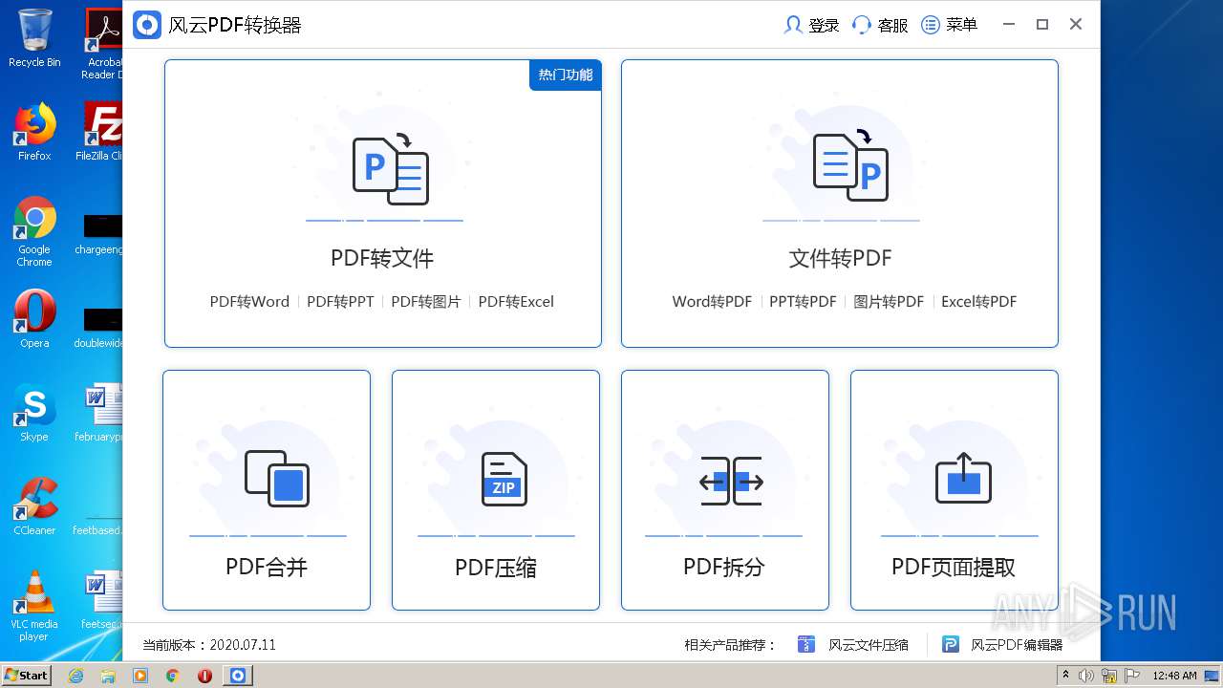Open the 风云文件压缩 product link
This screenshot has width=1223, height=688.
[869, 645]
